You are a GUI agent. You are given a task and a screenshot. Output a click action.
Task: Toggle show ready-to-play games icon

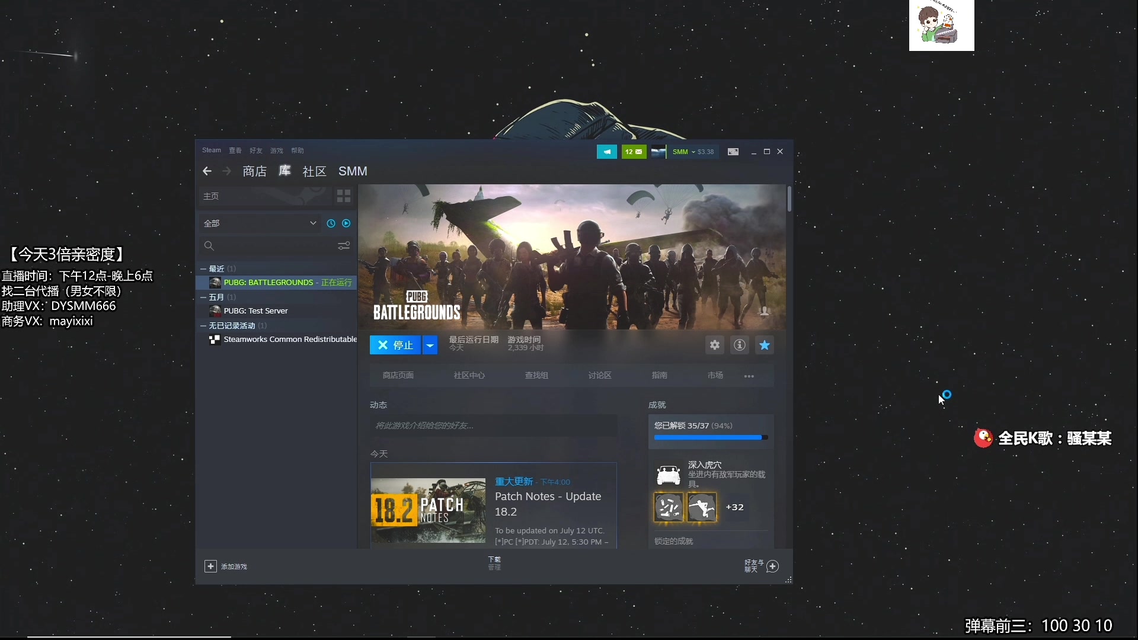click(x=346, y=223)
